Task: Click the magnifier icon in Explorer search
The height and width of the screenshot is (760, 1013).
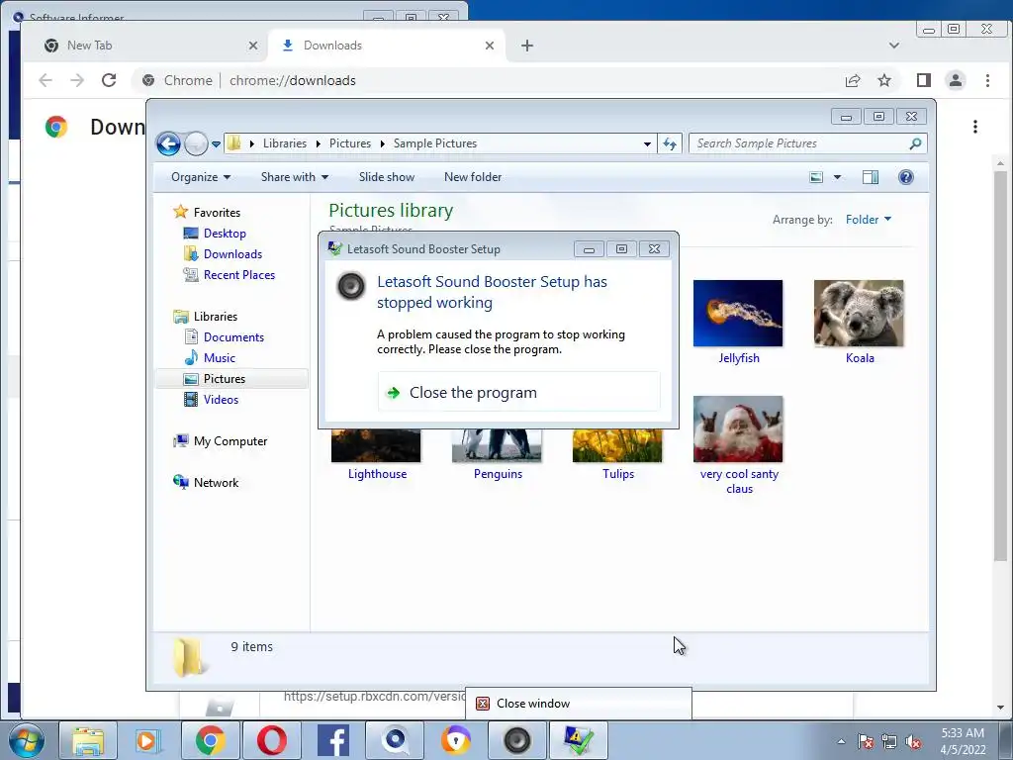Action: (915, 143)
